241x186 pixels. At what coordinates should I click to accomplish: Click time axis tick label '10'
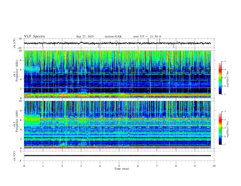(214, 166)
